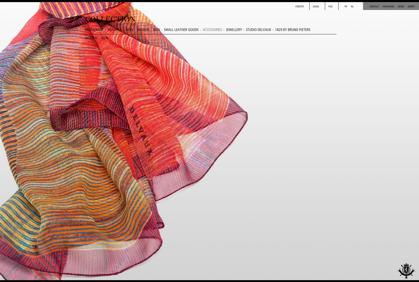Click the Collection heading
The image size is (419, 282).
110,19
